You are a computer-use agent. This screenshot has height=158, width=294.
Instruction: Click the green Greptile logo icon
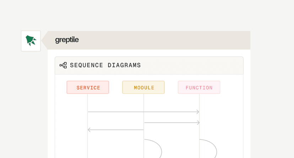click(31, 41)
